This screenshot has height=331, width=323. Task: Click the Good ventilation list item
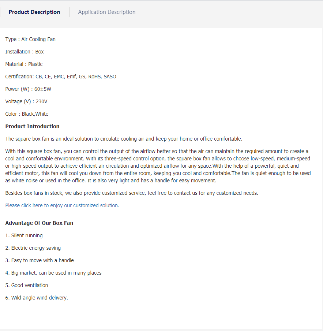(27, 285)
